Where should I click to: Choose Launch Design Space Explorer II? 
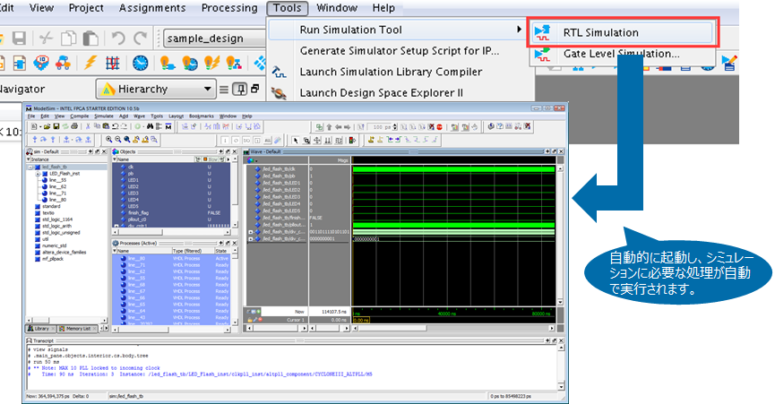382,93
